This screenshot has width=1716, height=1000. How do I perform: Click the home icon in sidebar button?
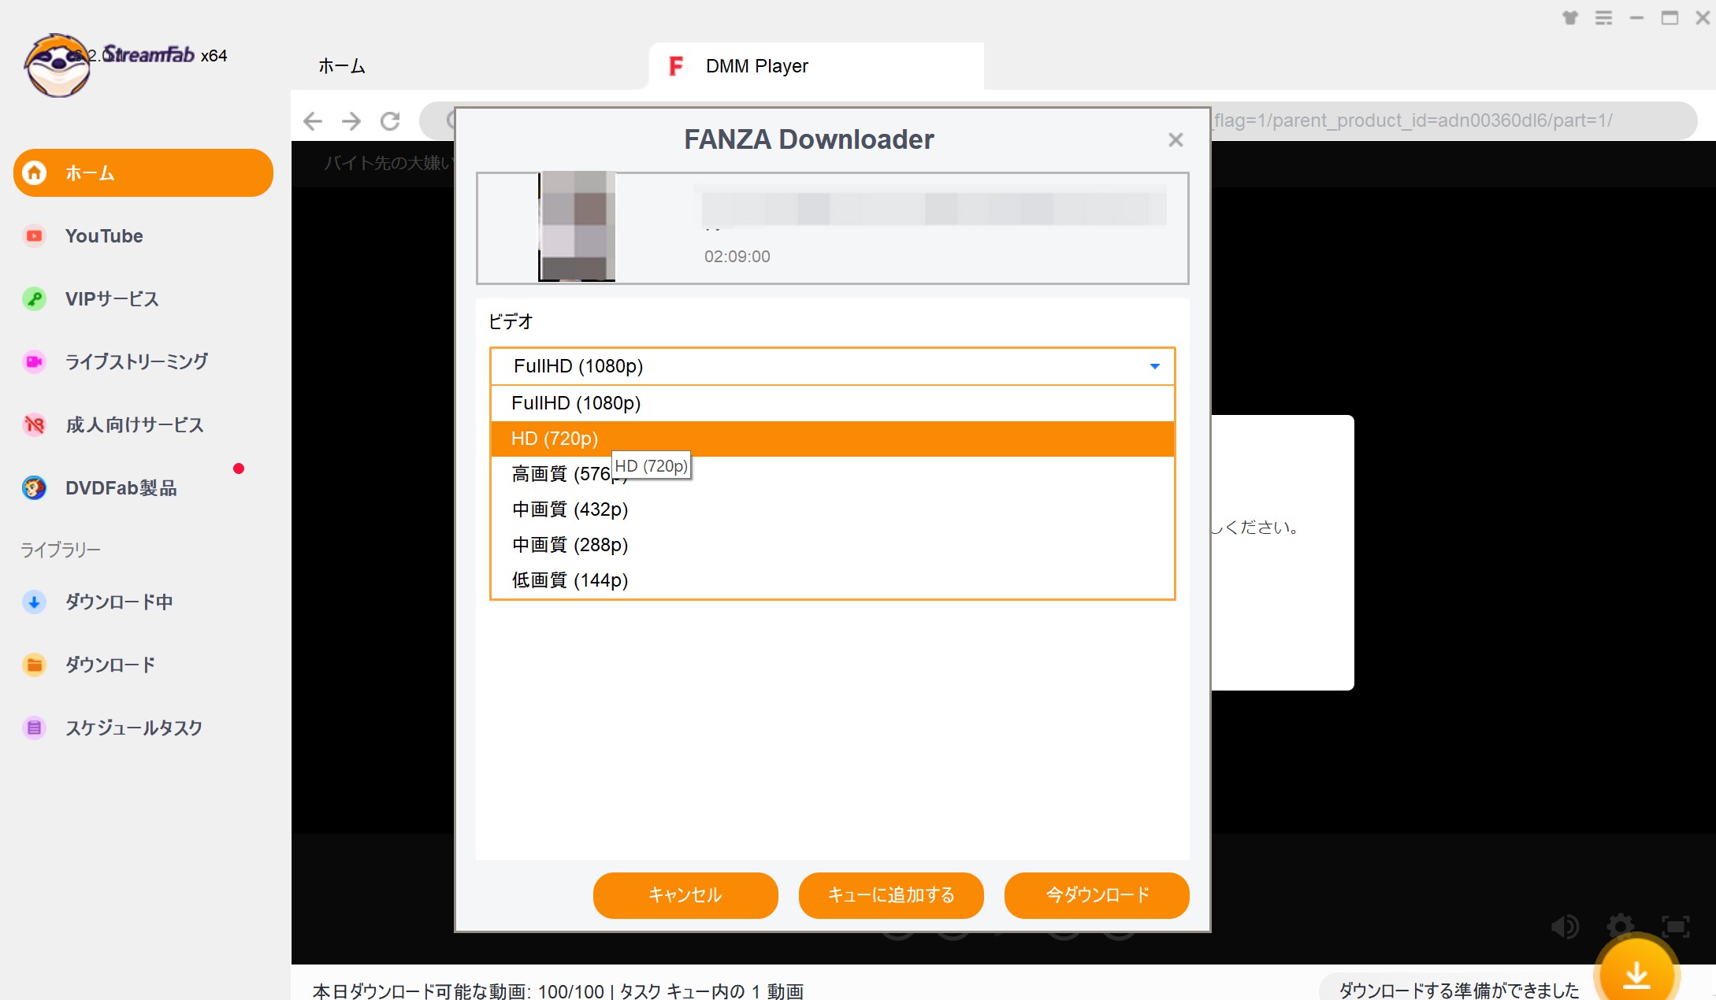coord(34,172)
